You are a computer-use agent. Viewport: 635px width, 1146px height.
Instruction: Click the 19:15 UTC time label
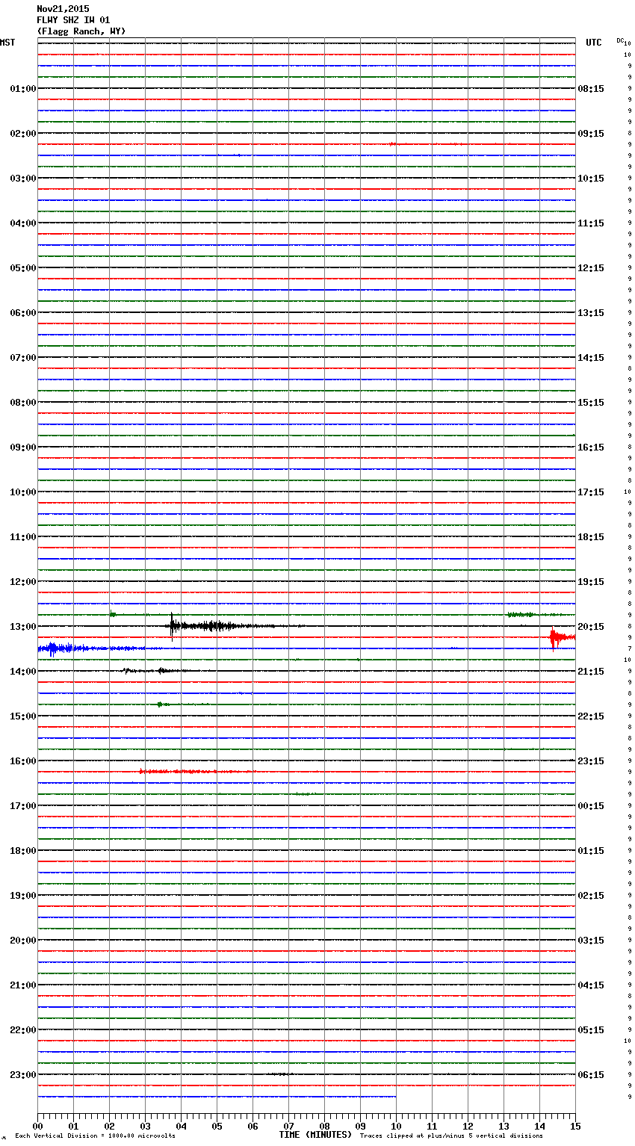coord(591,582)
